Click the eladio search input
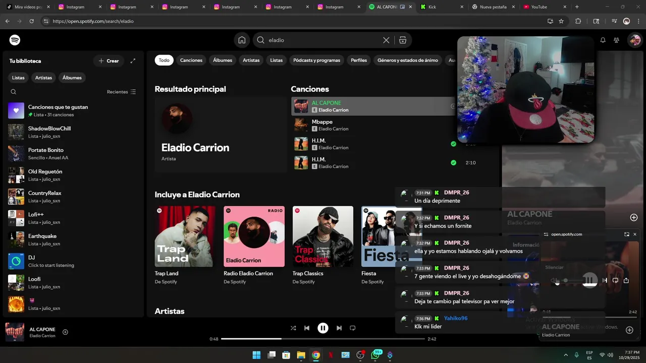Image resolution: width=646 pixels, height=363 pixels. point(323,40)
